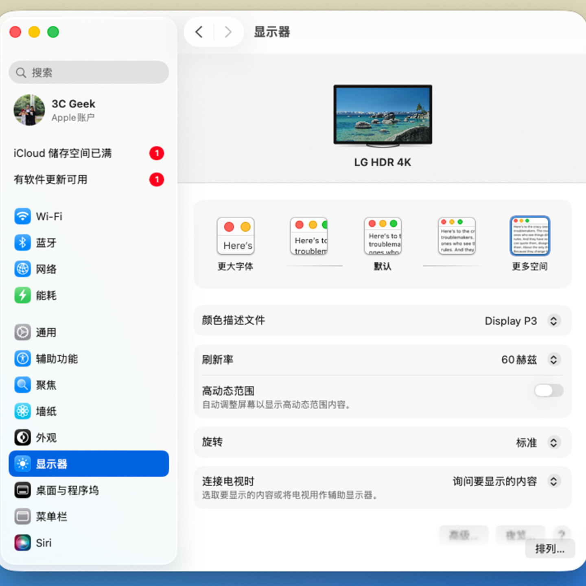Open the Siri icon in sidebar
The height and width of the screenshot is (586, 586).
point(22,542)
